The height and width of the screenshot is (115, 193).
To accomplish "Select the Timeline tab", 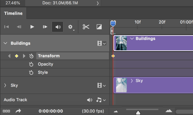I will 13,13.
